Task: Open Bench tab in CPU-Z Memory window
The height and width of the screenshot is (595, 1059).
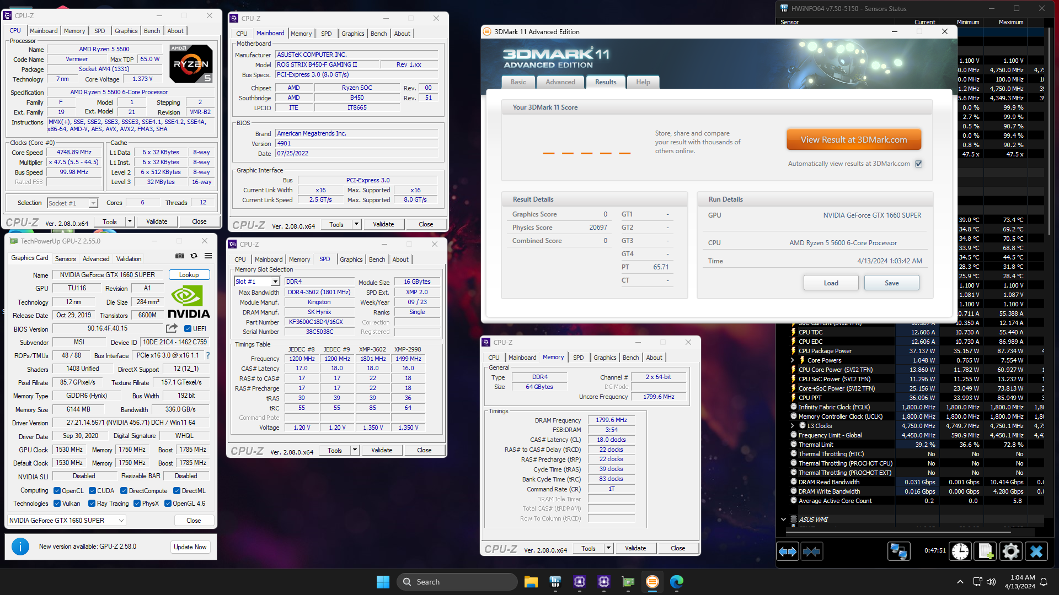Action: [x=631, y=358]
